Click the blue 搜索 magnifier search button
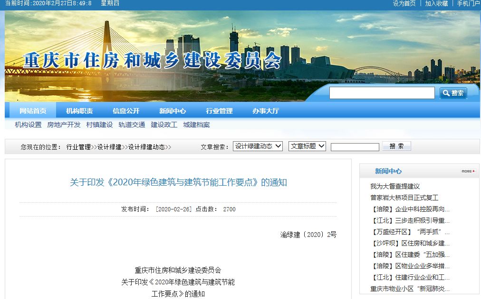Image resolution: width=481 pixels, height=299 pixels. [x=453, y=93]
